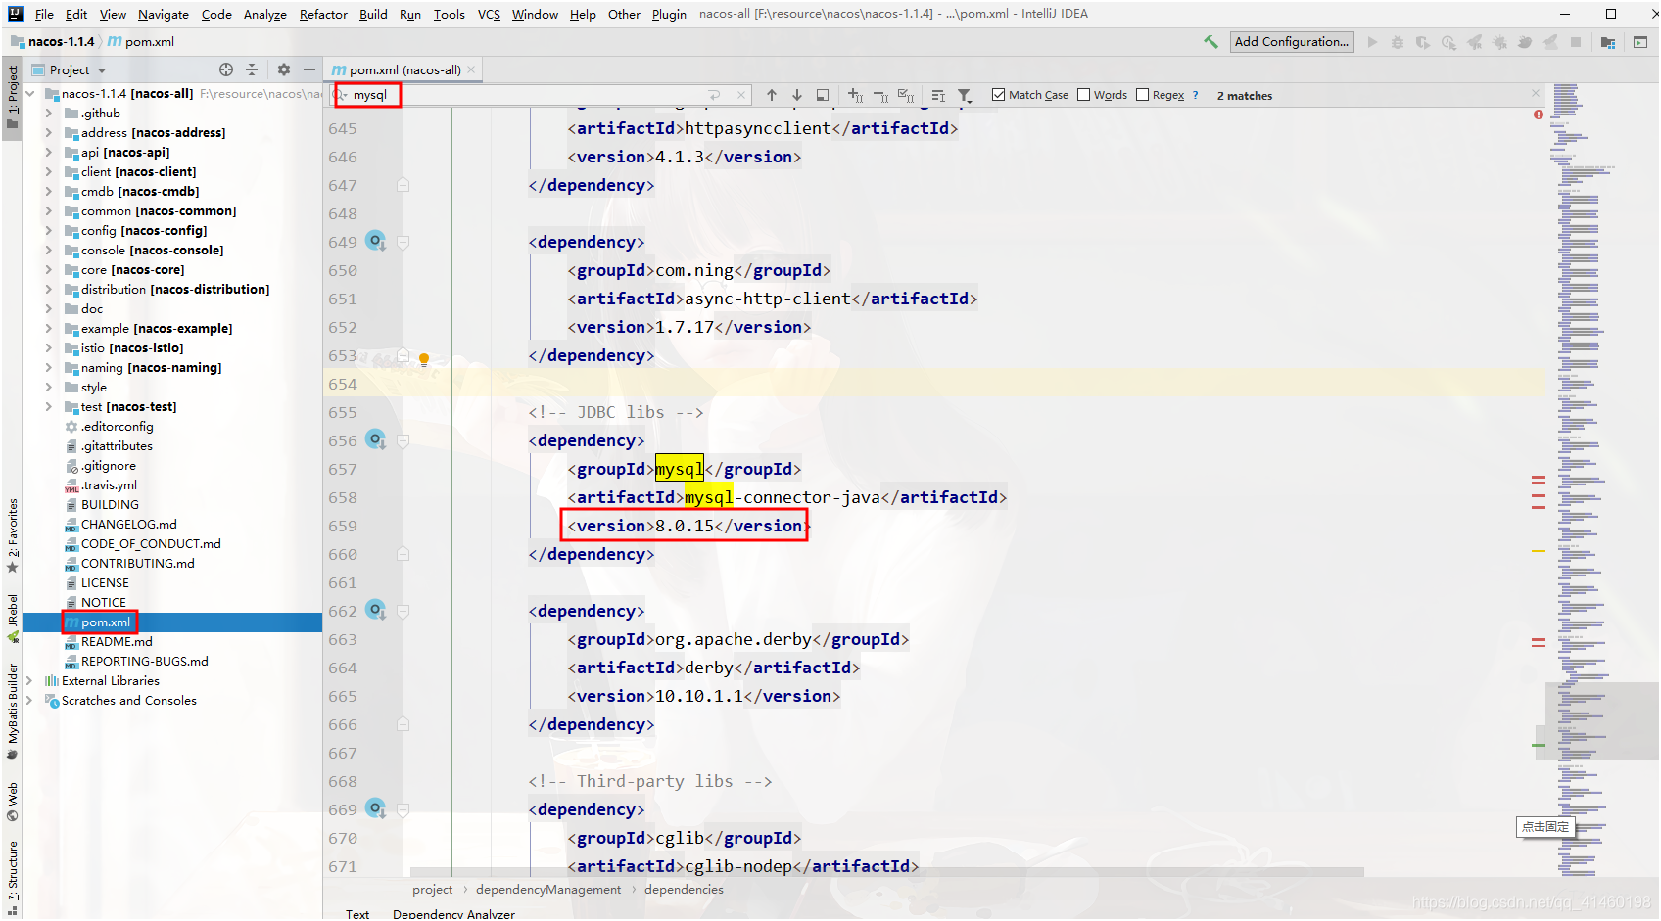
Task: Expand the naming [nacos-naming] module
Action: pos(49,368)
